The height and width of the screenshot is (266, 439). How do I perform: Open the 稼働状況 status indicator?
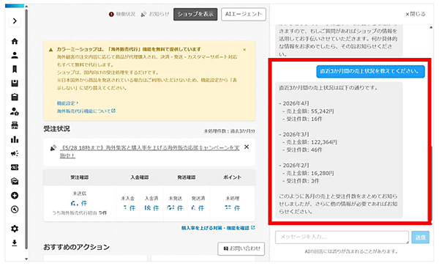[x=121, y=14]
